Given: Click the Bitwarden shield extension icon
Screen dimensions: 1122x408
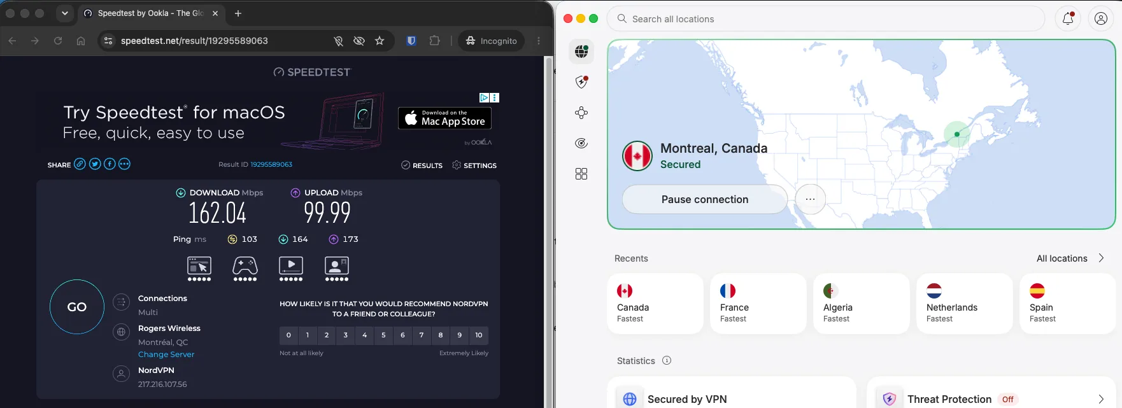Looking at the screenshot, I should (x=411, y=41).
